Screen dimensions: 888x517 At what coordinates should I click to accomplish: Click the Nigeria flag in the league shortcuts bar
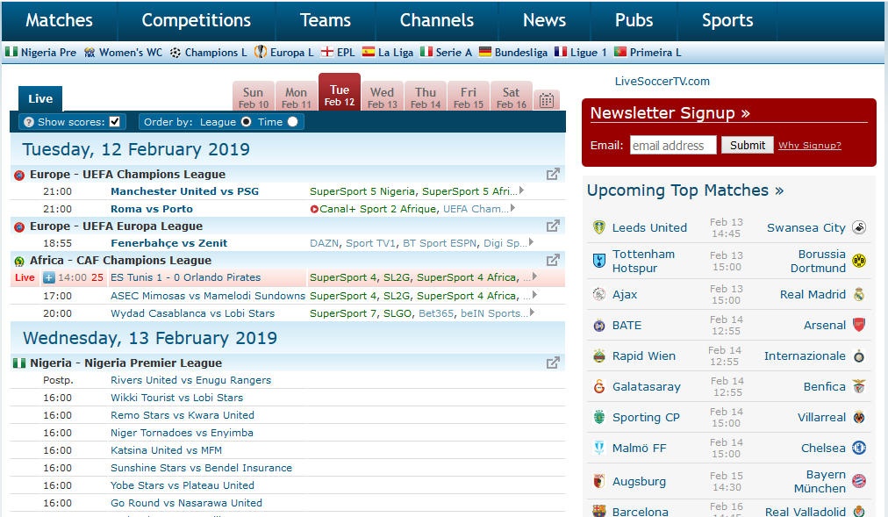[x=11, y=52]
